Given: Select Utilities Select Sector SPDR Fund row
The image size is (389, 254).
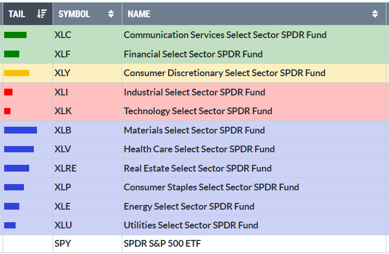Looking at the screenshot, I should point(191,225).
